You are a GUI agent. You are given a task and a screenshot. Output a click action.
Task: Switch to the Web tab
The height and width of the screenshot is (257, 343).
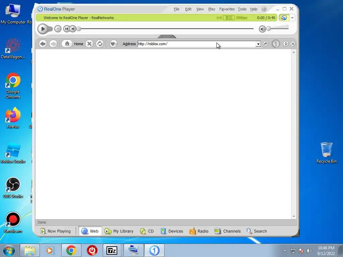90,231
